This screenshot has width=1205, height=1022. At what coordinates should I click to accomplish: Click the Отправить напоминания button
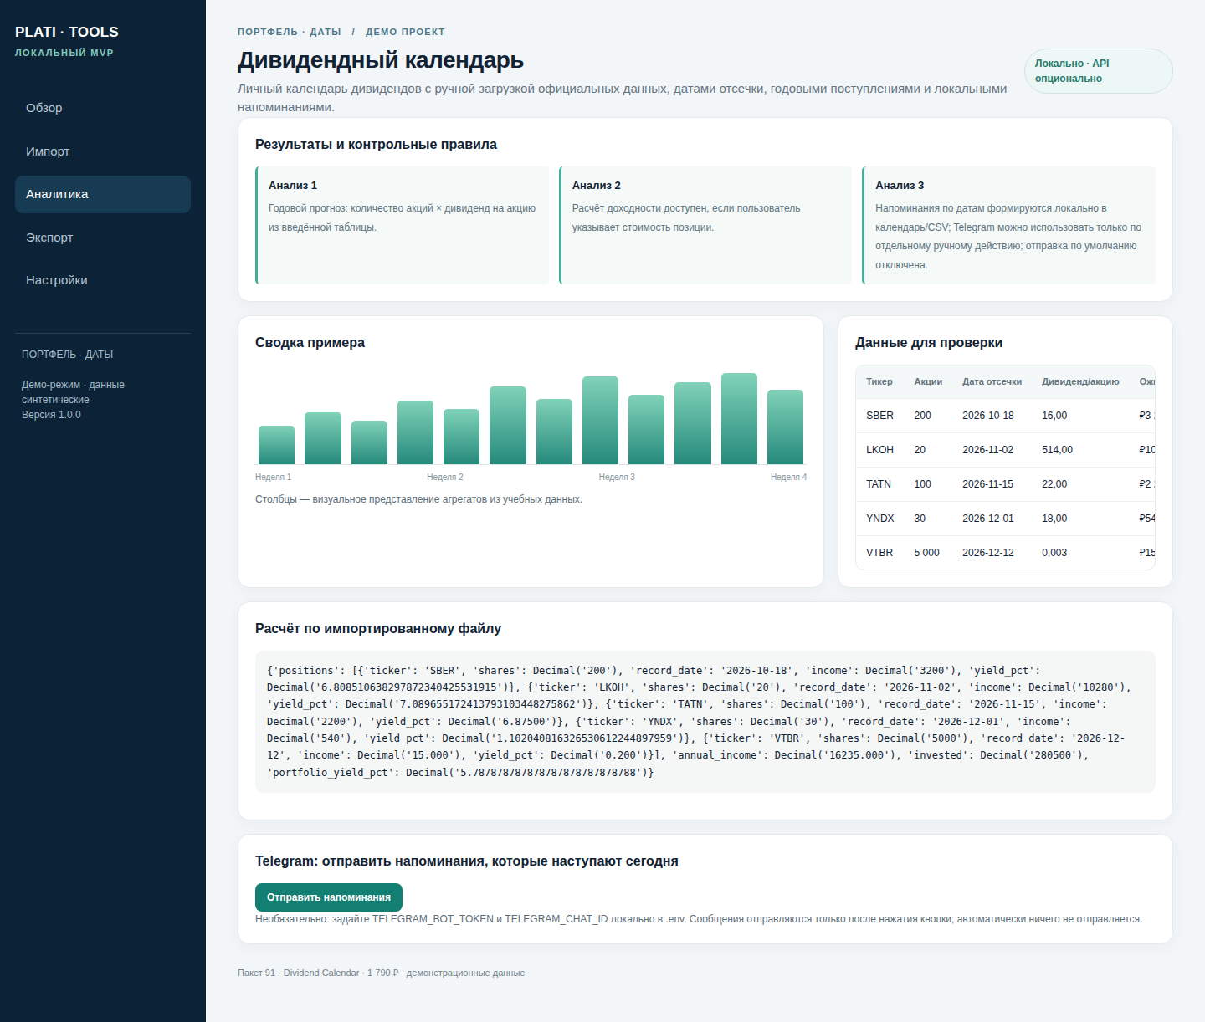(329, 897)
